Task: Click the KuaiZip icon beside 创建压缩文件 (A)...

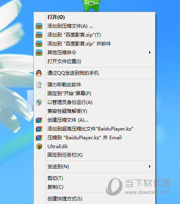Action: click(39, 120)
